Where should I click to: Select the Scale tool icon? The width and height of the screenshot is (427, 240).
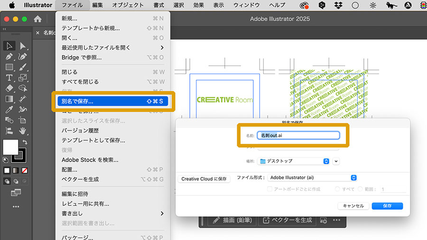[23, 78]
